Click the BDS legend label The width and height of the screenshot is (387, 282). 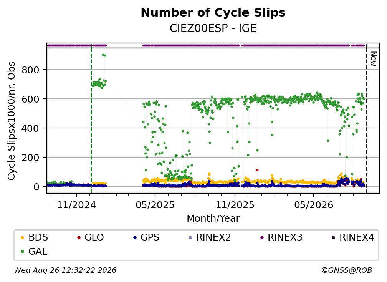click(38, 237)
